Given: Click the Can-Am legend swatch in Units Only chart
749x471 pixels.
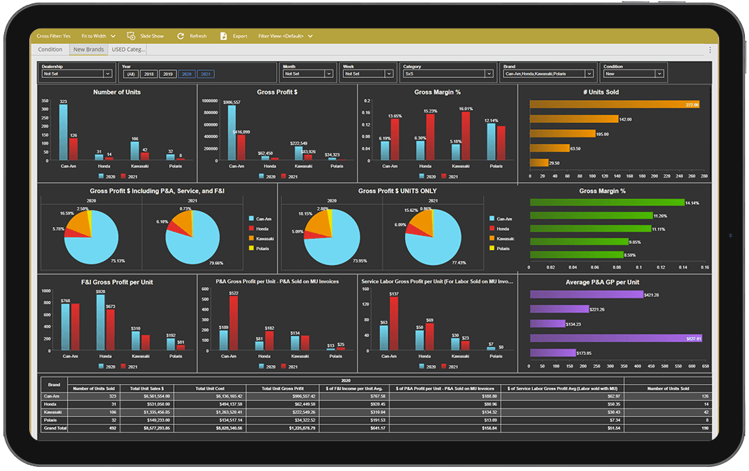Looking at the screenshot, I should pos(492,219).
